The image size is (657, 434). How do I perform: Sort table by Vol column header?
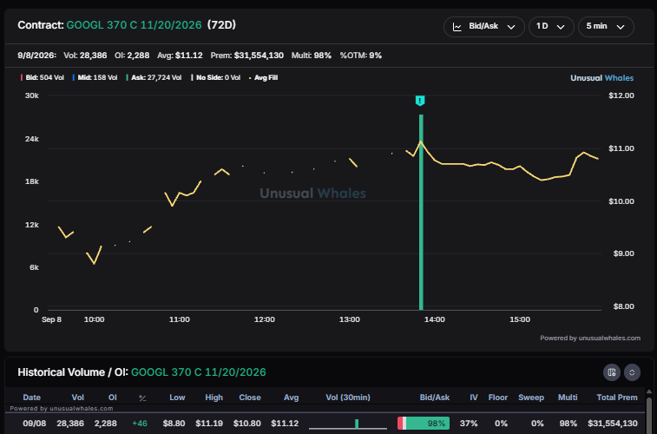(77, 398)
